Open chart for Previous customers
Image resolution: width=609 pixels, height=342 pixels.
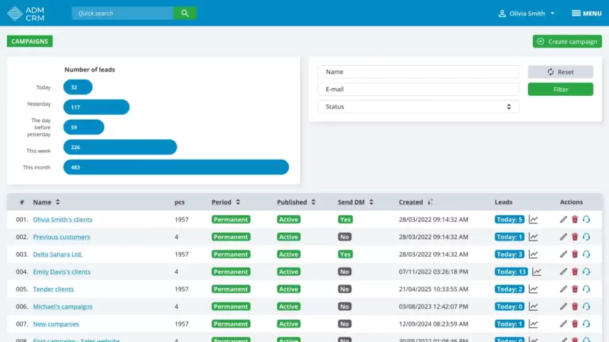[533, 237]
